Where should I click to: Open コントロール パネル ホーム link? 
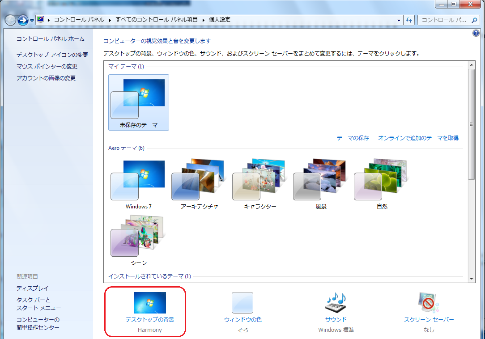click(x=51, y=39)
